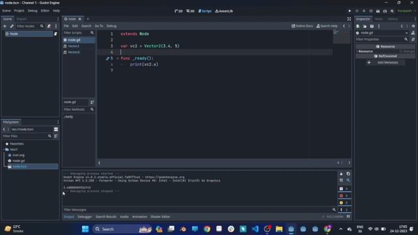
Task: Collapse the res:// folder in FileSystem
Action: point(4,149)
